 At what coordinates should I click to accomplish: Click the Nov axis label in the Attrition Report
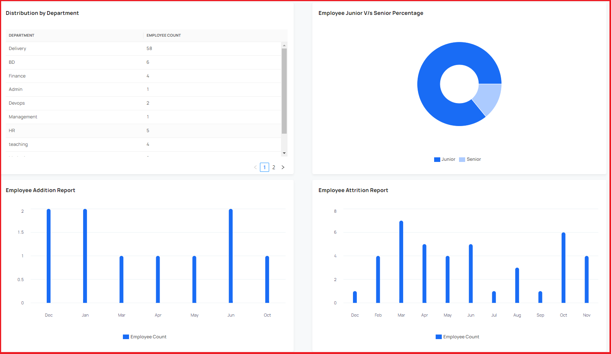tap(586, 315)
